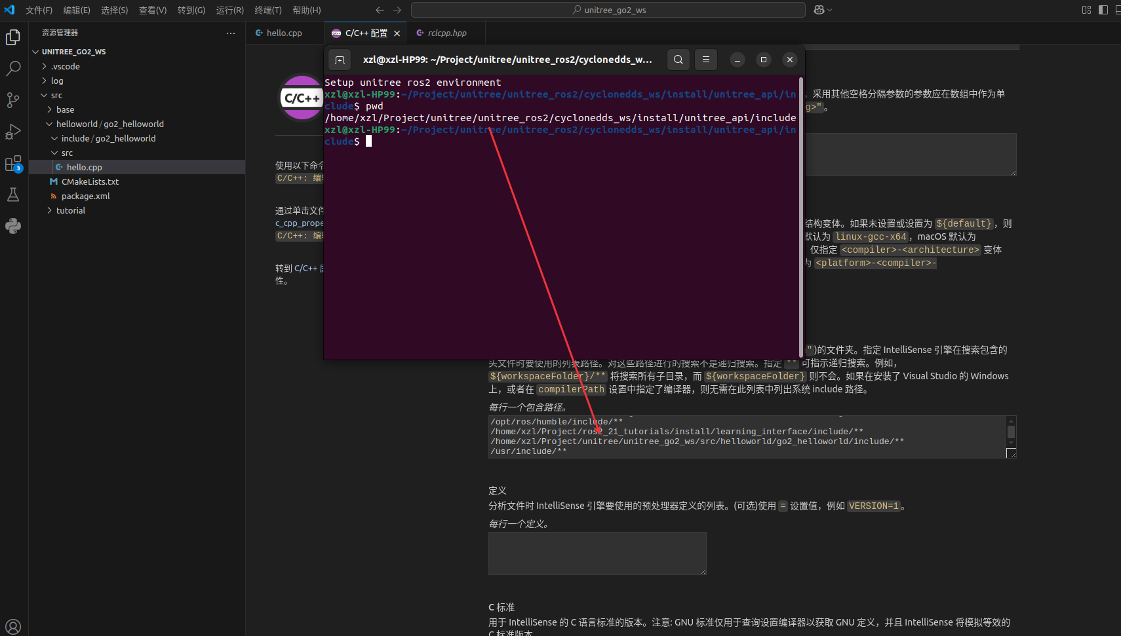Select the C/C++ 配置 tab
This screenshot has height=636, width=1121.
coord(366,33)
